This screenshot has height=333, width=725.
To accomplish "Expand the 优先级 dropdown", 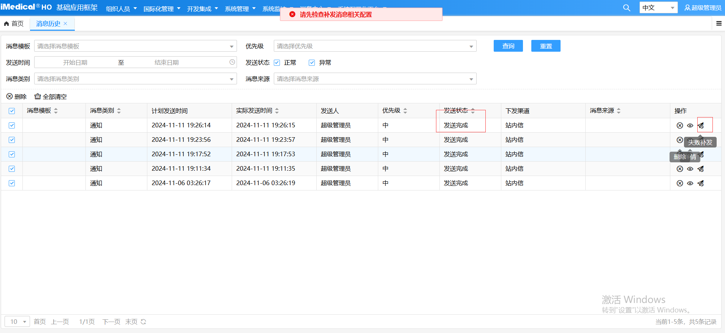I will [x=374, y=46].
